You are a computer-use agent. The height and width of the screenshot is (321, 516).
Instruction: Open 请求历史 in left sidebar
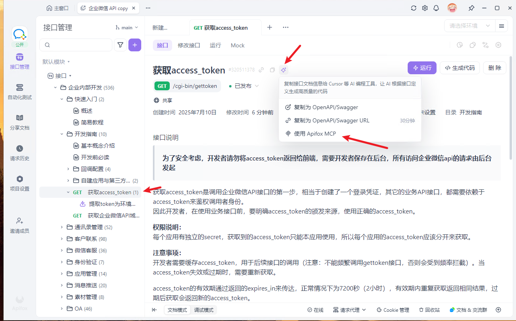tap(20, 152)
